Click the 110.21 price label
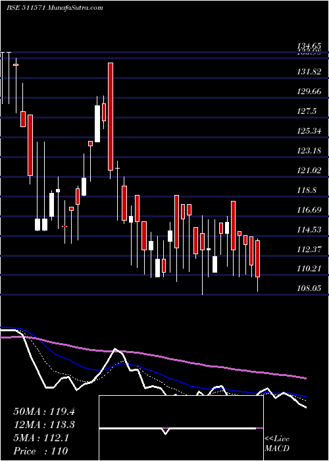Image resolution: width=329 pixels, height=461 pixels. pyautogui.click(x=309, y=269)
